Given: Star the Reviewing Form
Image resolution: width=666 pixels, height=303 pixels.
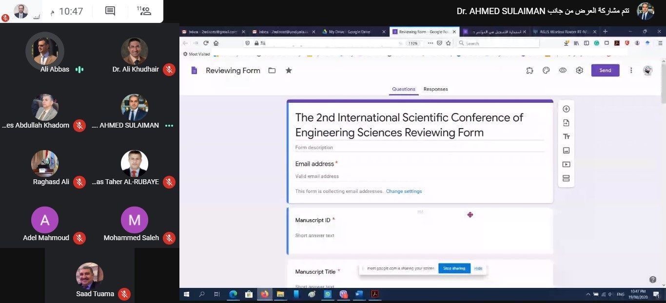Looking at the screenshot, I should 289,71.
